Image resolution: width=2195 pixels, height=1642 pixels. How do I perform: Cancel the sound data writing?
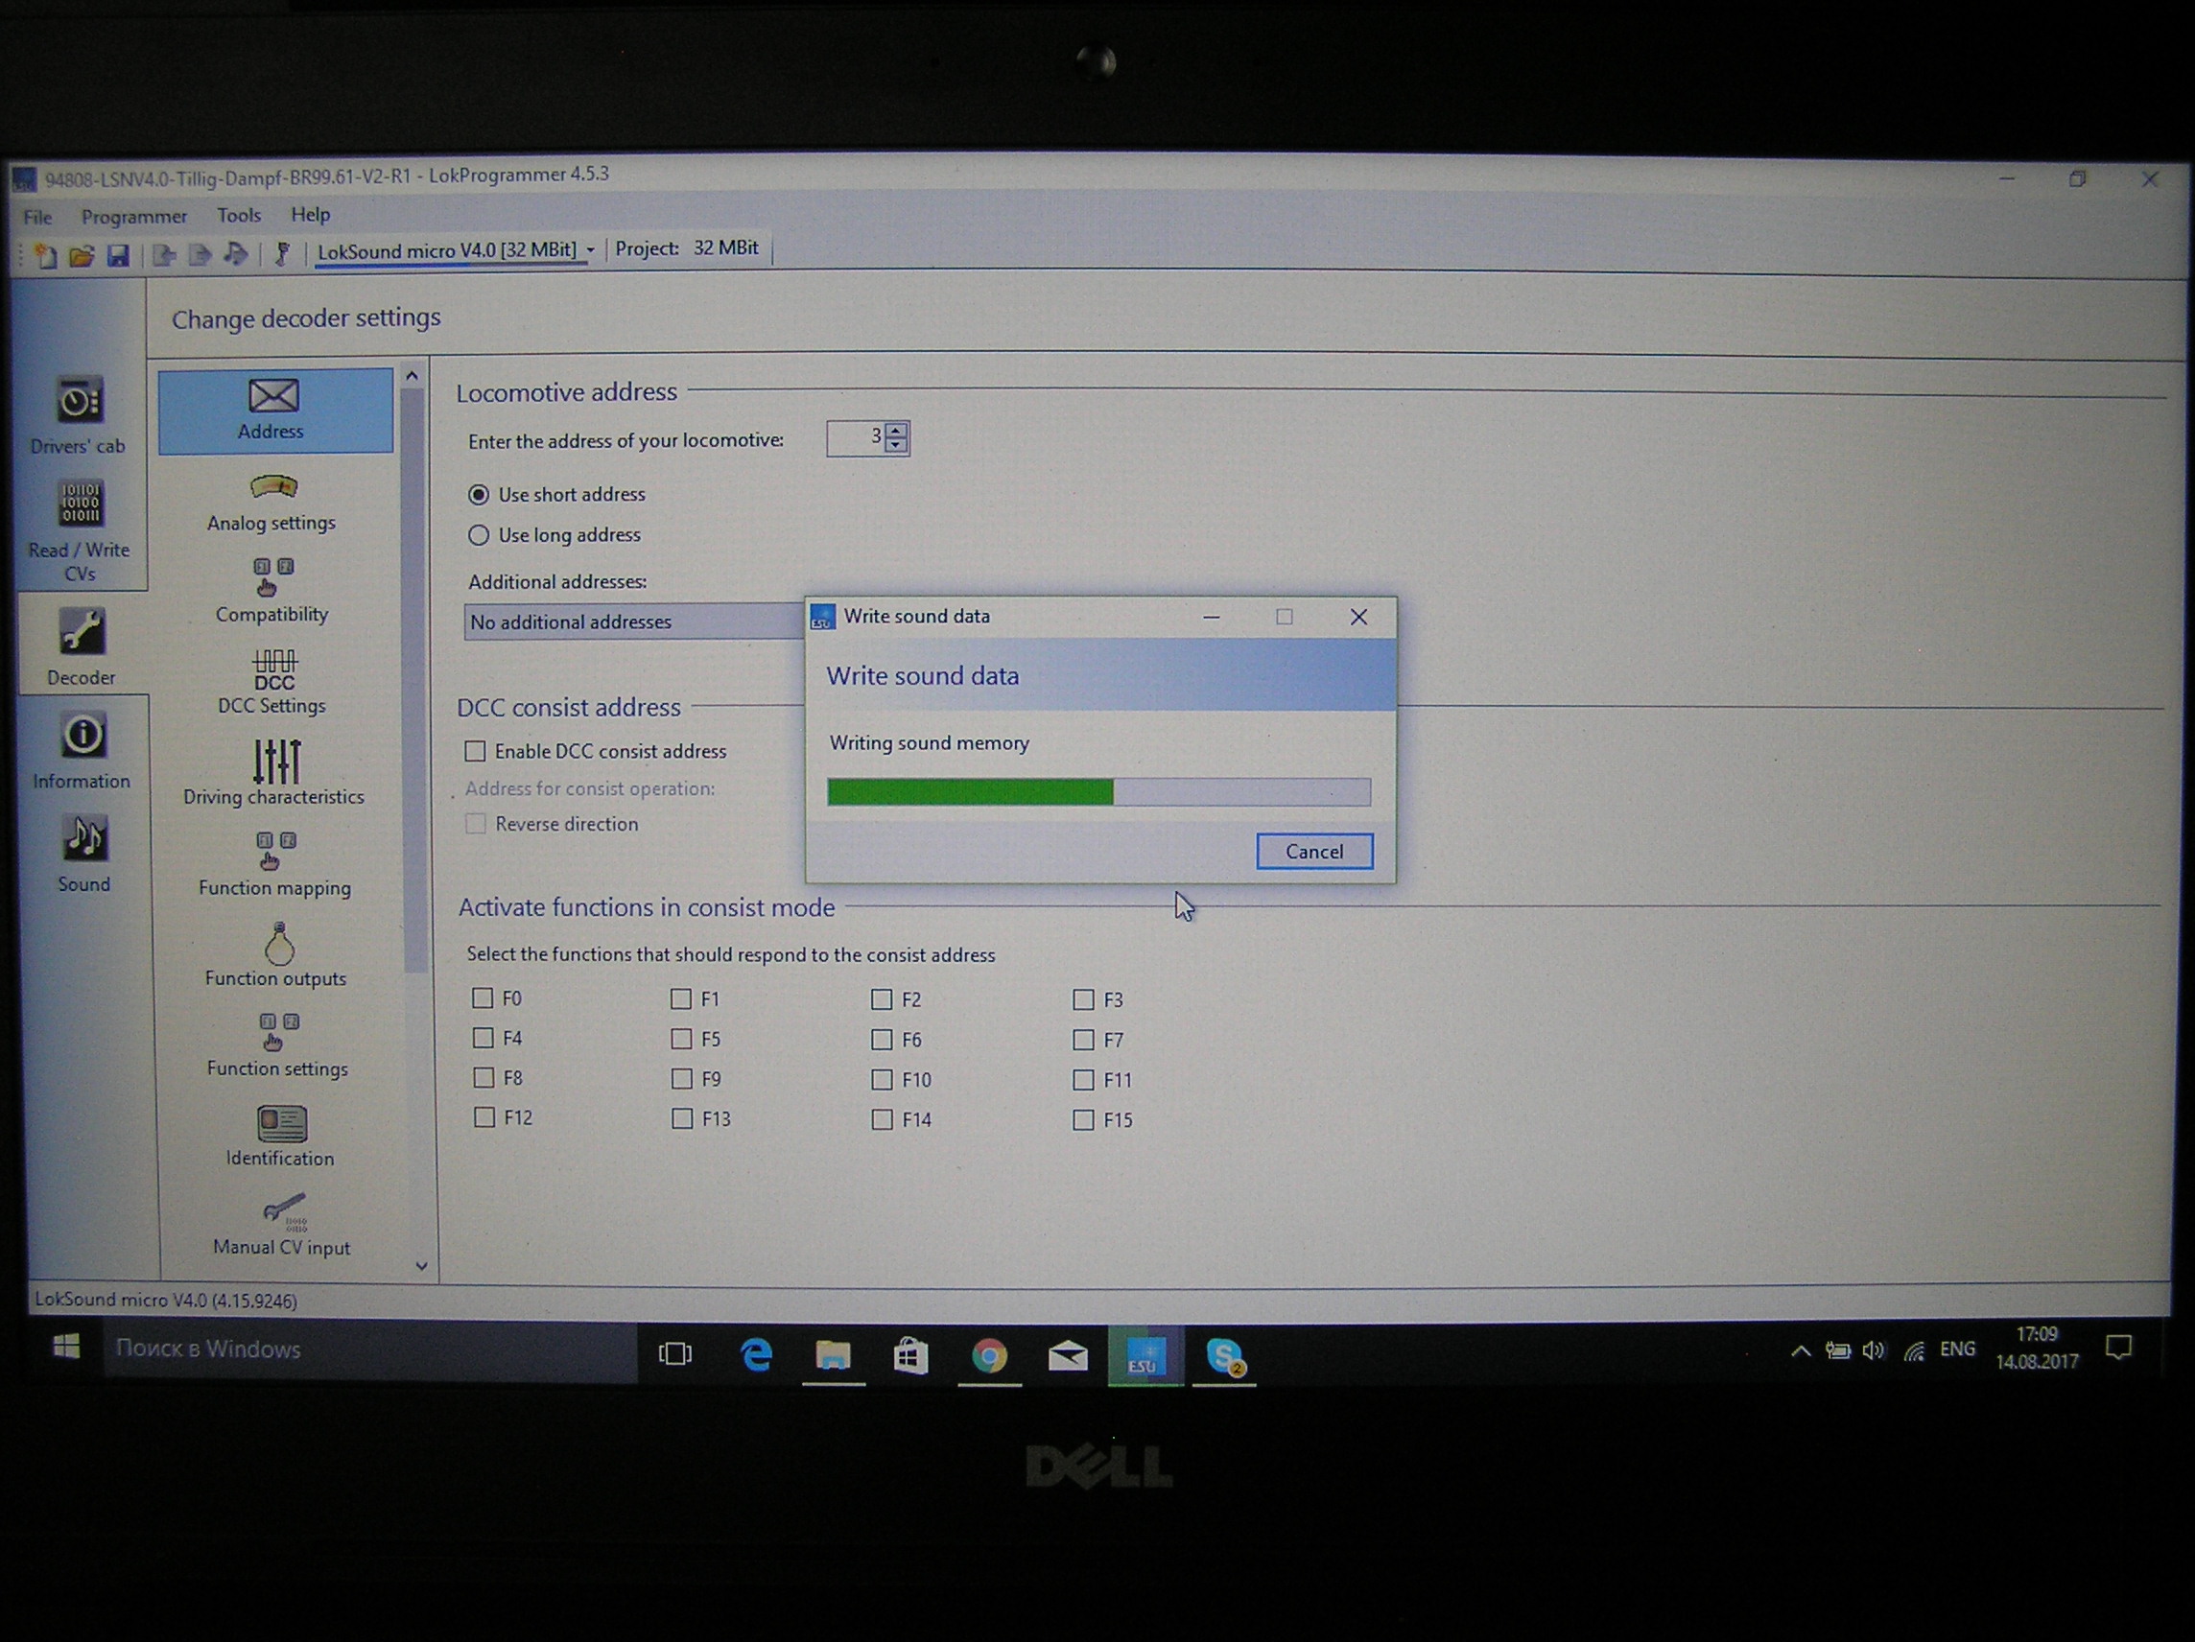click(x=1313, y=852)
